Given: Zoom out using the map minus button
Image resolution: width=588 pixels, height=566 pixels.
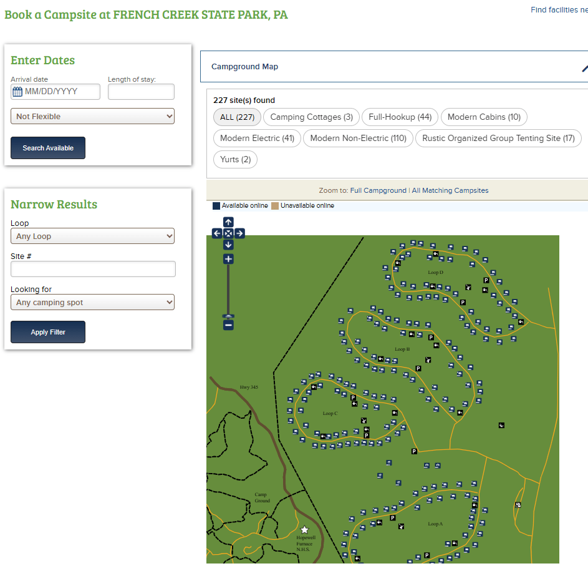Looking at the screenshot, I should click(228, 325).
